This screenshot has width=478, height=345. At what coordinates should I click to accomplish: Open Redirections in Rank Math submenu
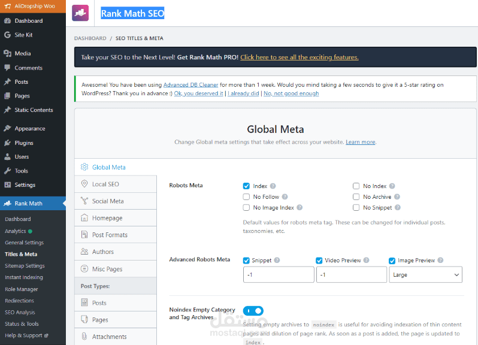click(x=19, y=301)
